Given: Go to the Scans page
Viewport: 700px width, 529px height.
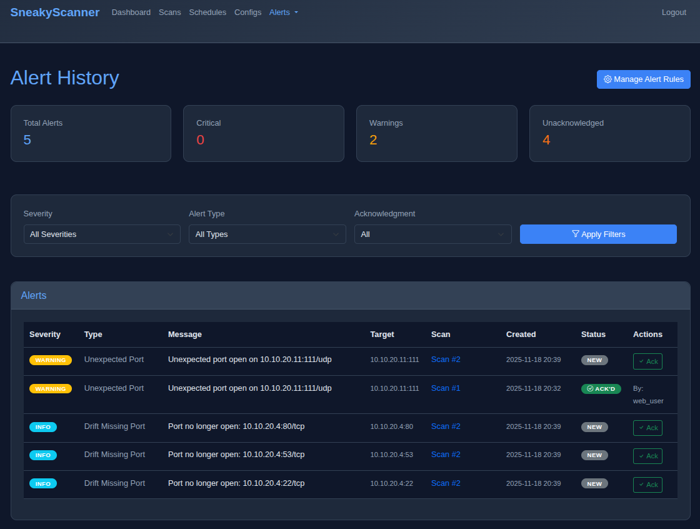Looking at the screenshot, I should 169,13.
